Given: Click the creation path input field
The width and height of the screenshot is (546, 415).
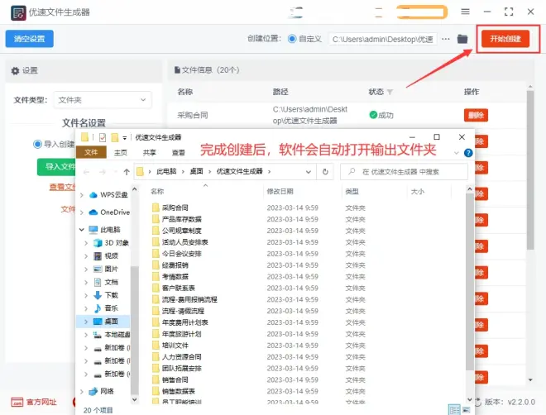Looking at the screenshot, I should [382, 39].
